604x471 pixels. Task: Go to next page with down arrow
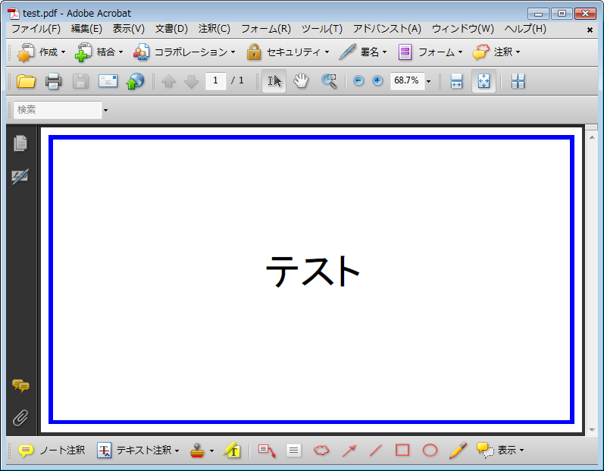pyautogui.click(x=192, y=81)
